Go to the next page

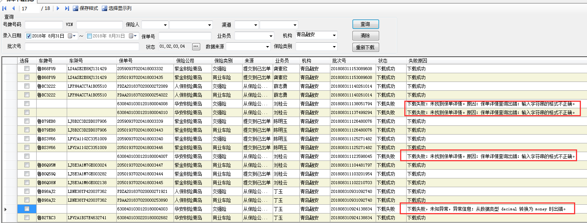click(x=58, y=8)
